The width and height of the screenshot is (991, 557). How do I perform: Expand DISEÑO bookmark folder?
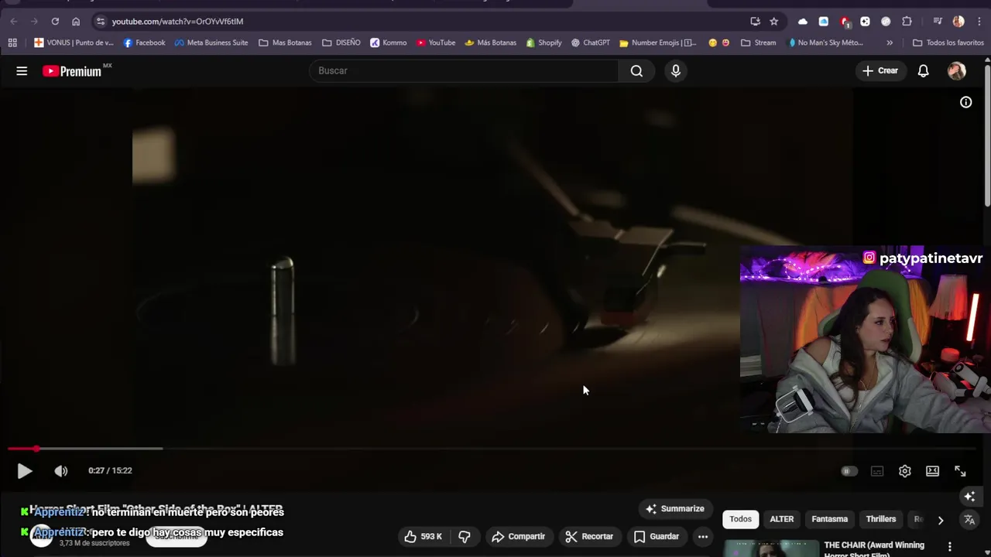tap(341, 43)
